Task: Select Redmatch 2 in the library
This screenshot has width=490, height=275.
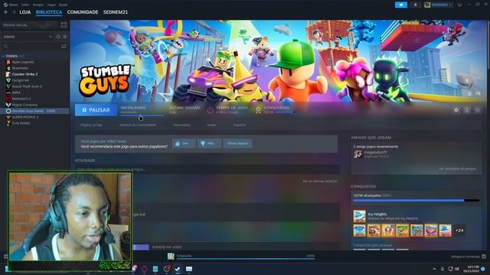Action: click(x=21, y=99)
